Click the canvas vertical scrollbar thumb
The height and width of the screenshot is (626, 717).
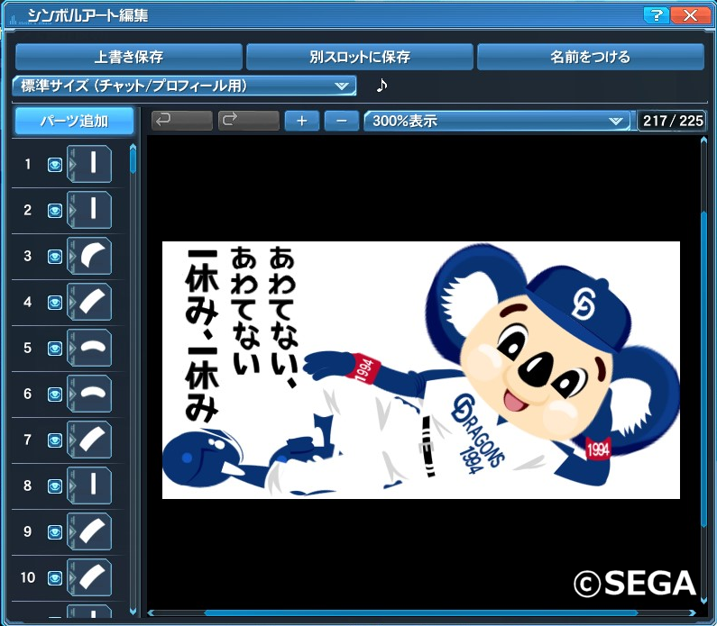703,370
